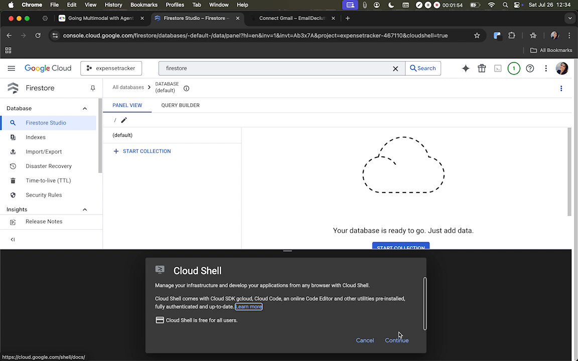
Task: Open the Google Cloud navigation hamburger menu
Action: coord(12,68)
